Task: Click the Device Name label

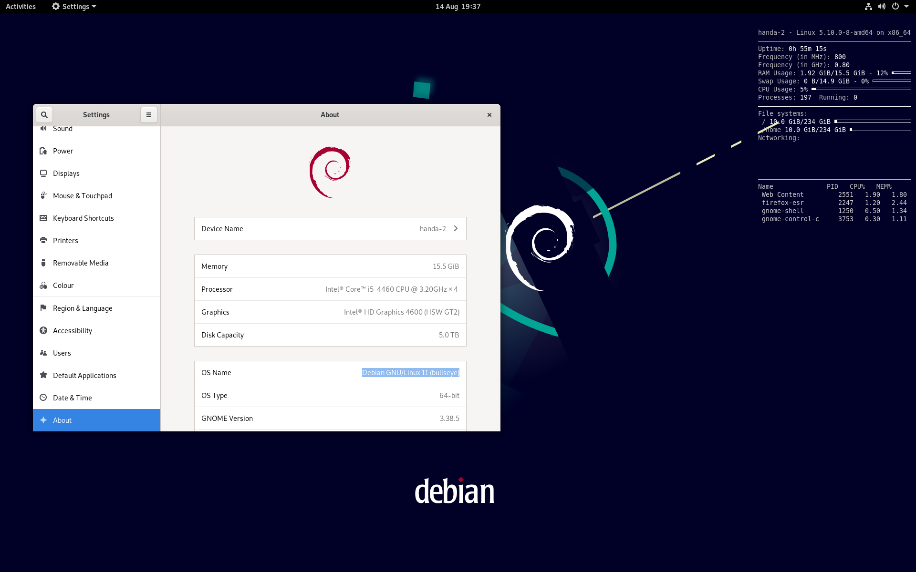Action: coord(222,229)
